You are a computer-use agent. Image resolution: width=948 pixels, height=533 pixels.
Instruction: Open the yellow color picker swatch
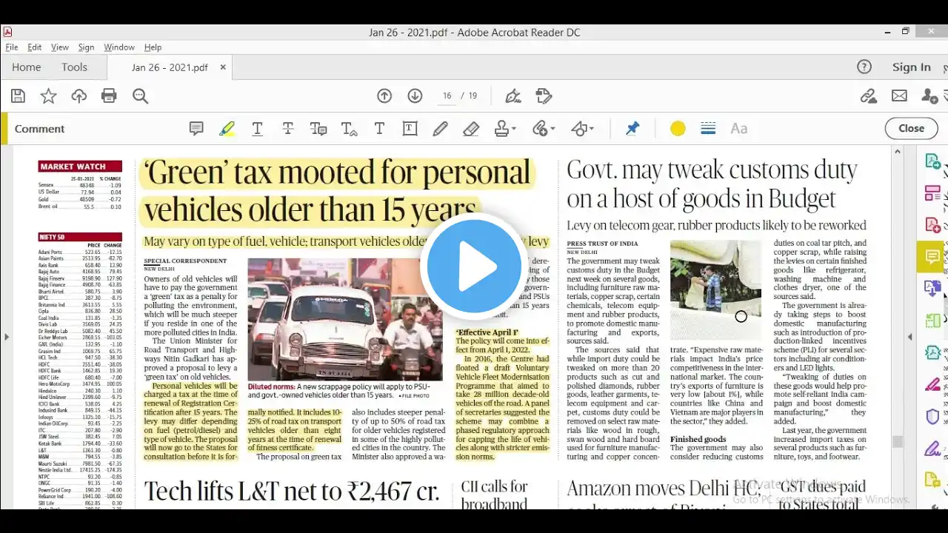point(678,129)
